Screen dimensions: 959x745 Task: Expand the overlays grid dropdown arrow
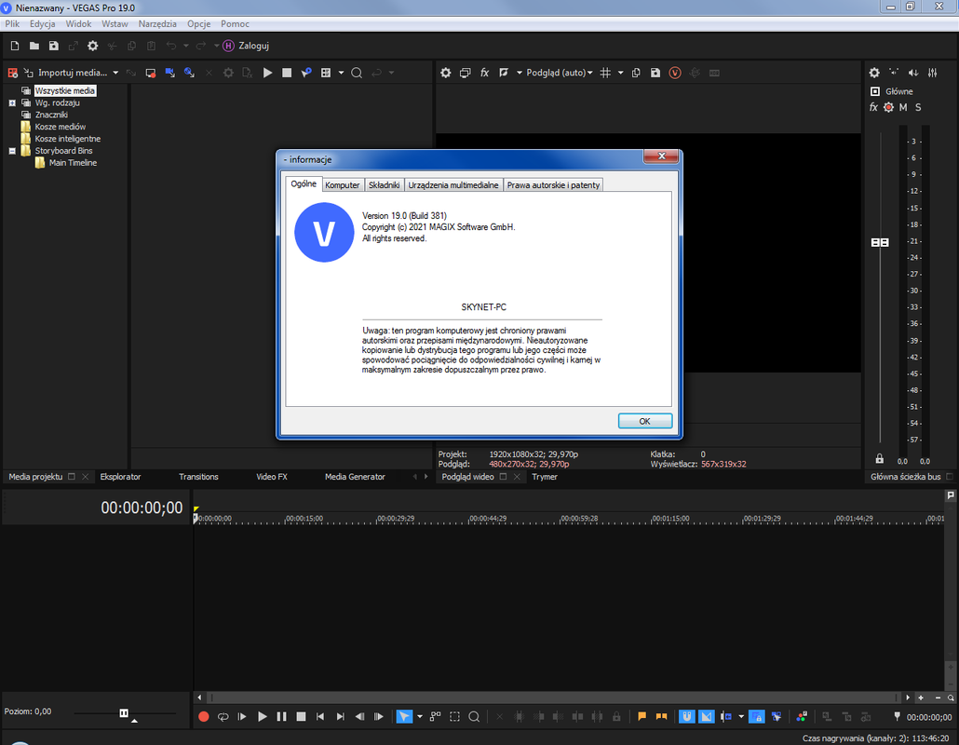point(620,73)
